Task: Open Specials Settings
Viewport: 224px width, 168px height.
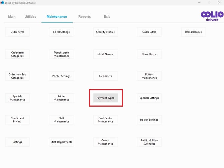Action: click(149, 98)
